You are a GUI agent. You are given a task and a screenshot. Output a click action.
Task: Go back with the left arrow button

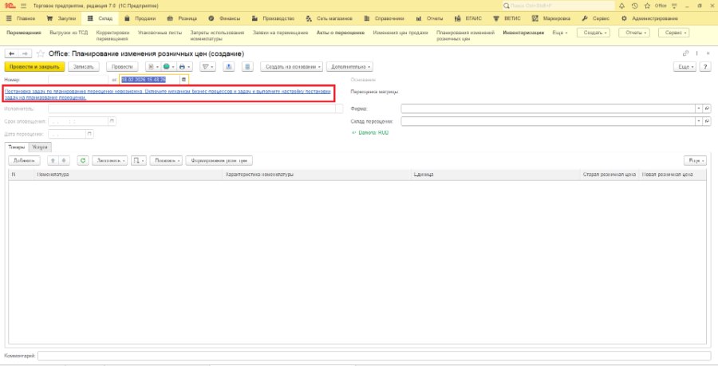[x=11, y=53]
